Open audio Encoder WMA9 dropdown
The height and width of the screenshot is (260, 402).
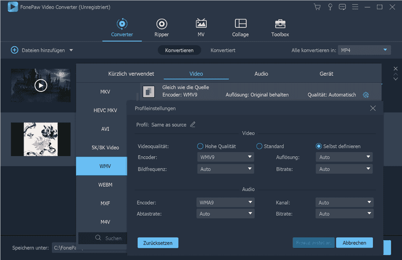coord(225,202)
